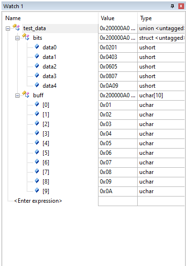
Task: Click the Name column header
Action: [x=50, y=18]
